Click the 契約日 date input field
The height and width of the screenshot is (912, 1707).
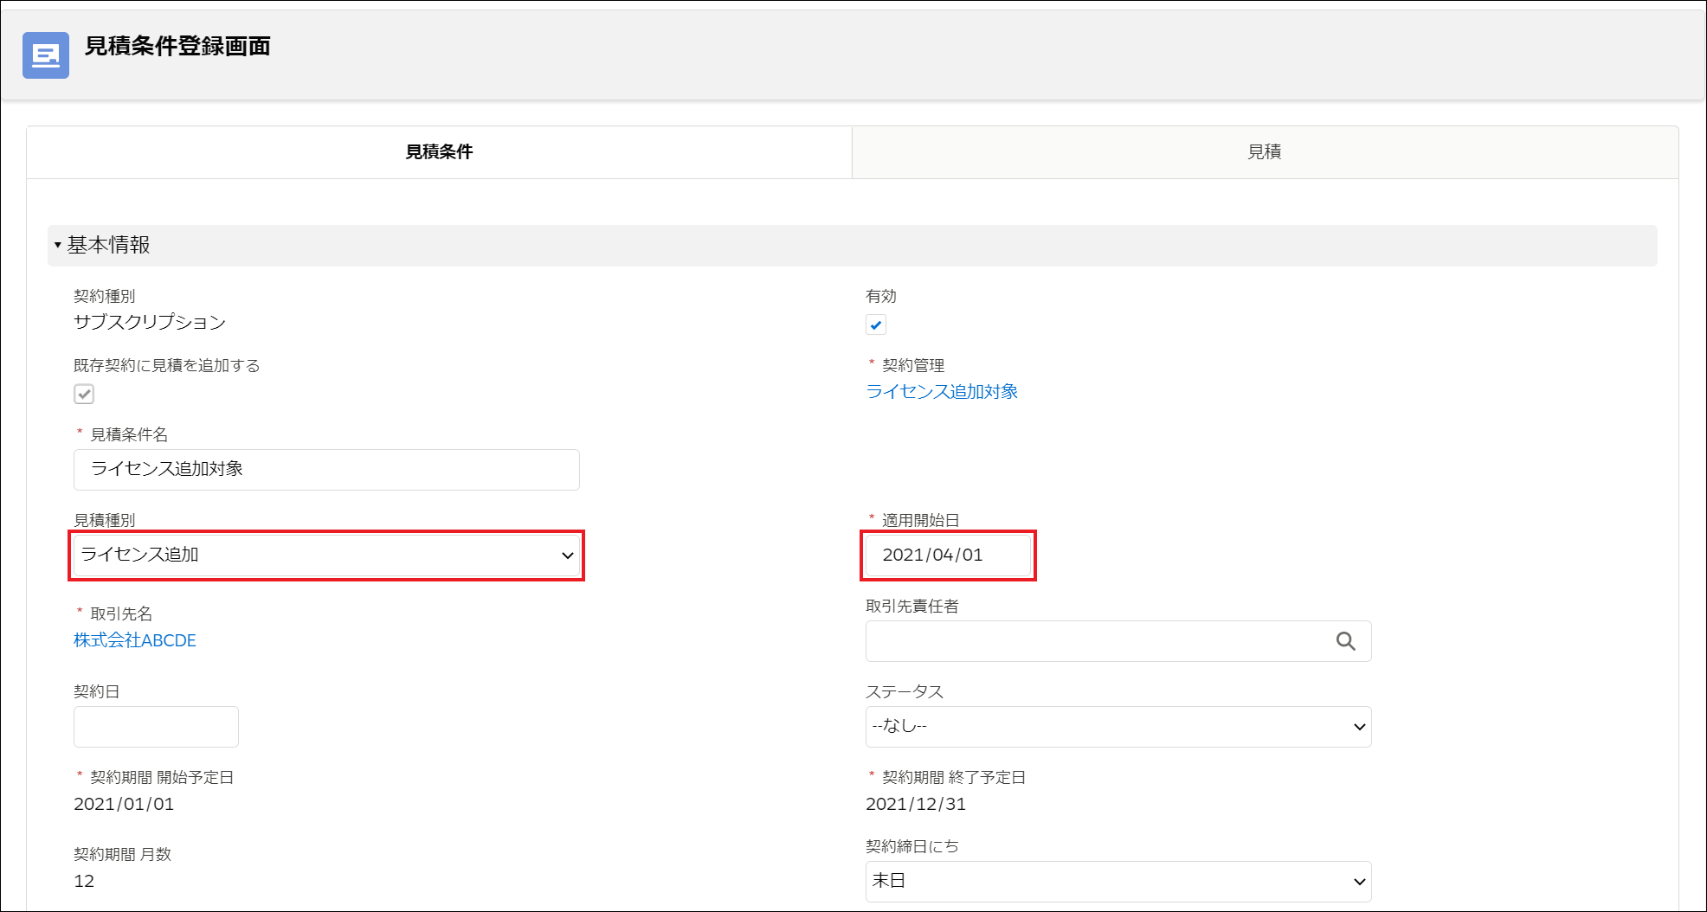pyautogui.click(x=156, y=727)
